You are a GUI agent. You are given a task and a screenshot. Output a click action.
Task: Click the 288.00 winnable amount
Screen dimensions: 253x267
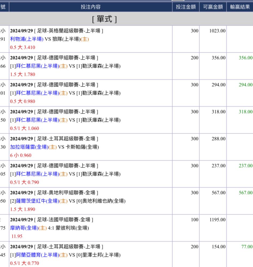(218, 139)
